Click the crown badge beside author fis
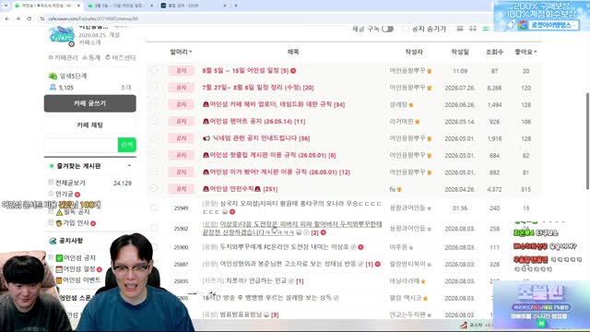 399,189
